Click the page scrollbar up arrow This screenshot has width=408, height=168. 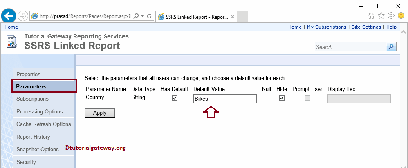click(404, 32)
